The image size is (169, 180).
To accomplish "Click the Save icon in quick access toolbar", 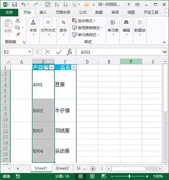I will tap(15, 5).
